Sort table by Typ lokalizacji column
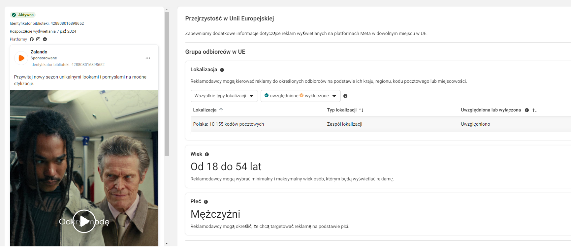 [361, 110]
